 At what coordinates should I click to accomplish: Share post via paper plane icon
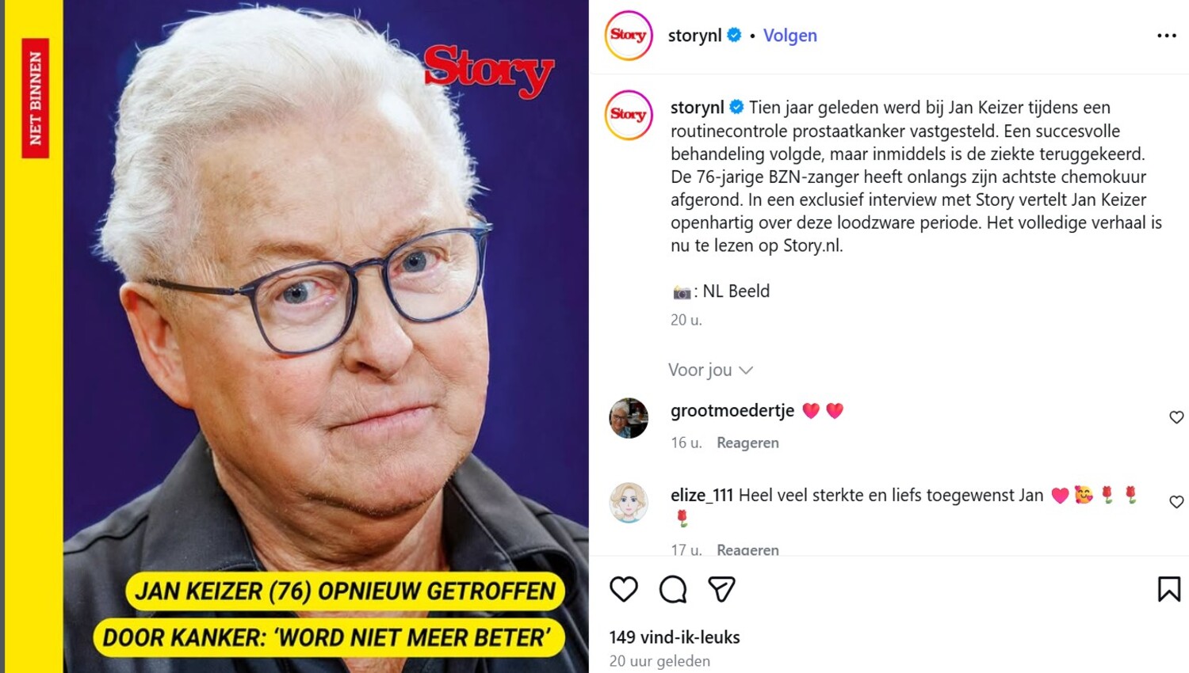click(x=721, y=589)
